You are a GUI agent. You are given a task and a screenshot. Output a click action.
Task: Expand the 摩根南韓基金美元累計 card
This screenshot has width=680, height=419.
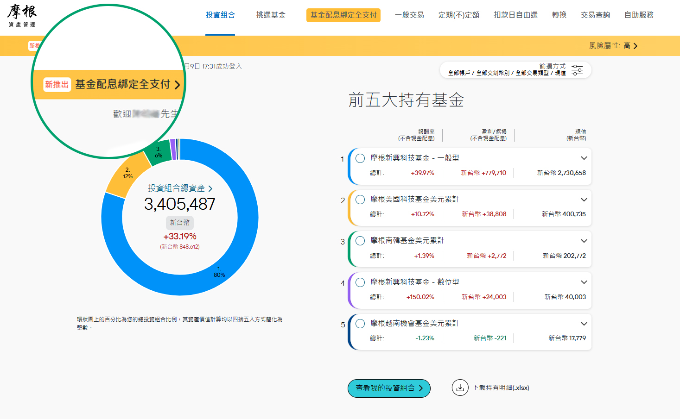tap(584, 241)
